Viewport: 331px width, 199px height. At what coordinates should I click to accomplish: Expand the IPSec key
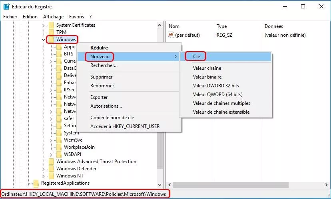(51, 90)
